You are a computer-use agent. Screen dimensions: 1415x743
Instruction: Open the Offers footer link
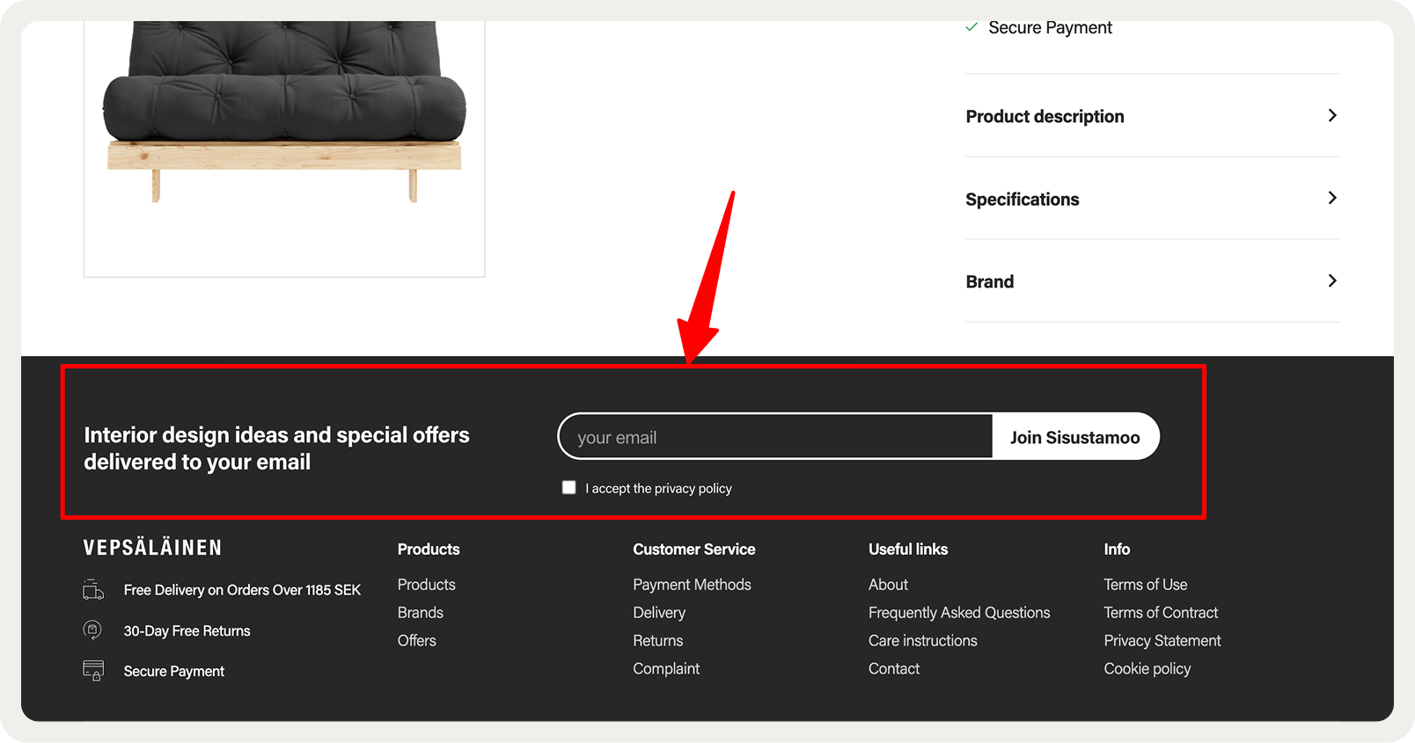pos(417,641)
